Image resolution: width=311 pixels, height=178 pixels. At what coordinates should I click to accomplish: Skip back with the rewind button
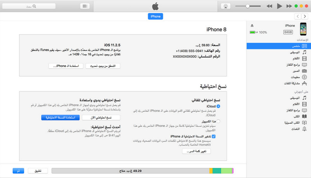(x=269, y=6)
